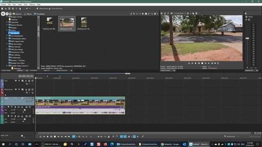Create a new project with the toolbar icon

(x=2, y=9)
